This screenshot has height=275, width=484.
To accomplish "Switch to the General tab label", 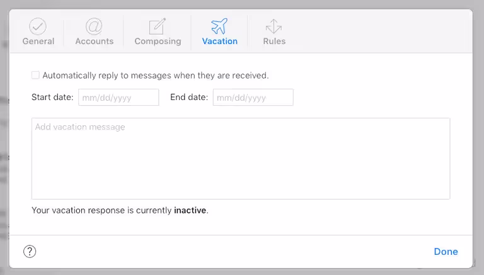I will click(38, 42).
